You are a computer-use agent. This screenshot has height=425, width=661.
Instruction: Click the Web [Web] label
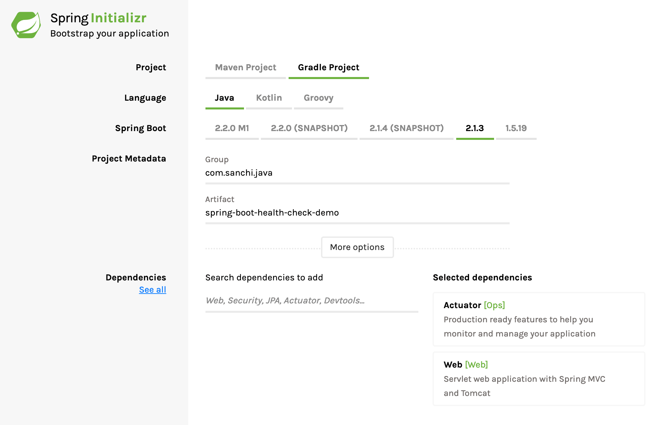(466, 365)
